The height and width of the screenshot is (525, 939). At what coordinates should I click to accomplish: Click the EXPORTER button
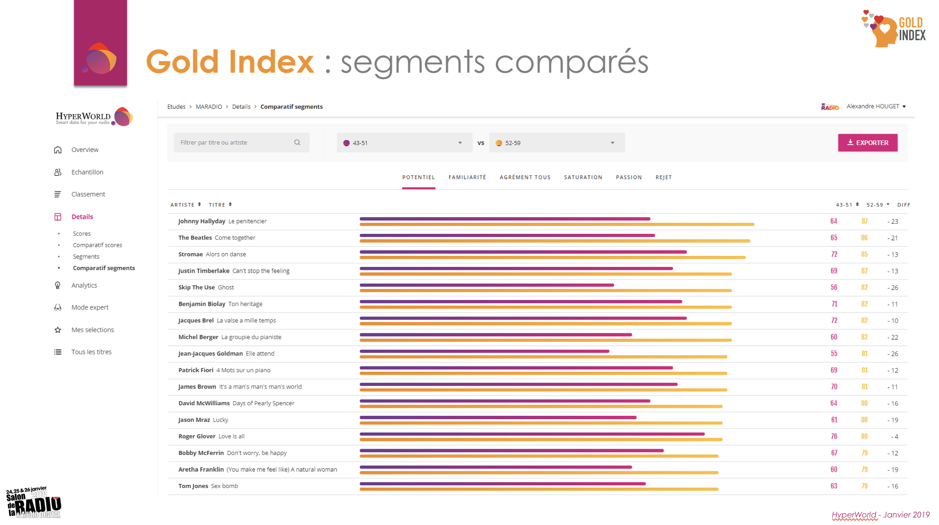coord(867,143)
